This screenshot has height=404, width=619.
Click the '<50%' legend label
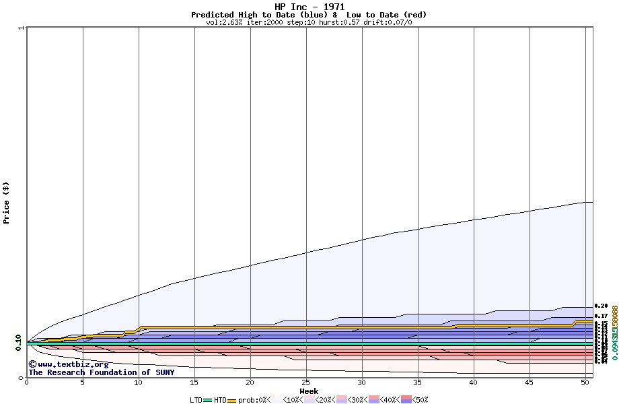421,400
